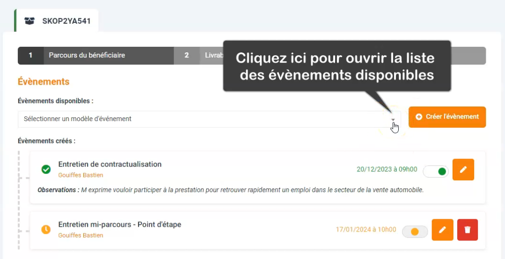Open the Sélectionner un modèle d'événement dropdown

tap(209, 119)
